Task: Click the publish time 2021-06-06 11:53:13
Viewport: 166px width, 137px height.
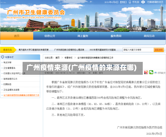Action: (x=65, y=73)
